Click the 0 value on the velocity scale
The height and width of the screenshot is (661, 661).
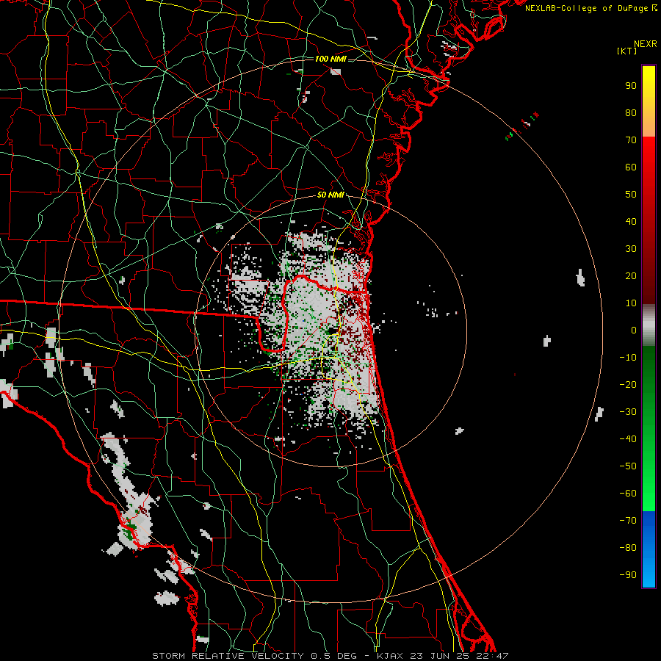pos(634,330)
